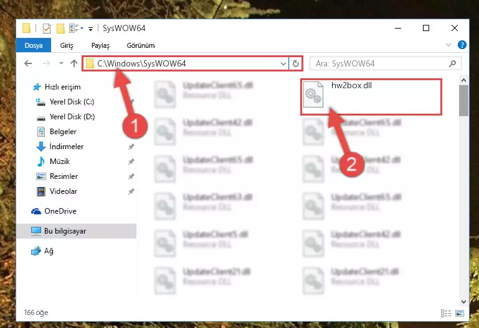Screen dimensions: 479x328
Task: Switch to large icons view in status bar
Action: point(460,313)
